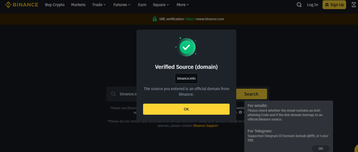Click the https://www.binance.com URL text

(x=205, y=19)
